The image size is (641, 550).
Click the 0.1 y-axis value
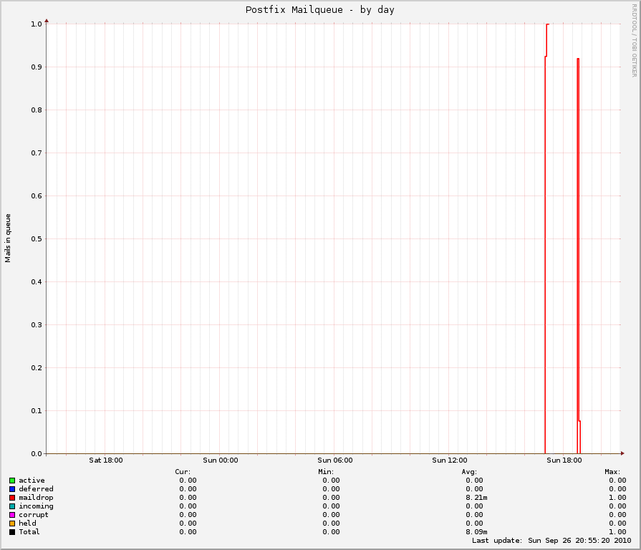[x=37, y=411]
